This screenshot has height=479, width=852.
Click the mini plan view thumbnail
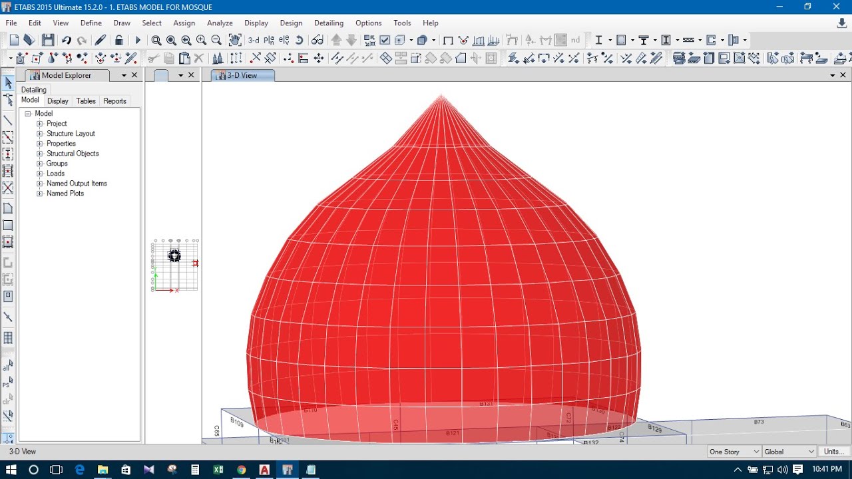click(174, 264)
